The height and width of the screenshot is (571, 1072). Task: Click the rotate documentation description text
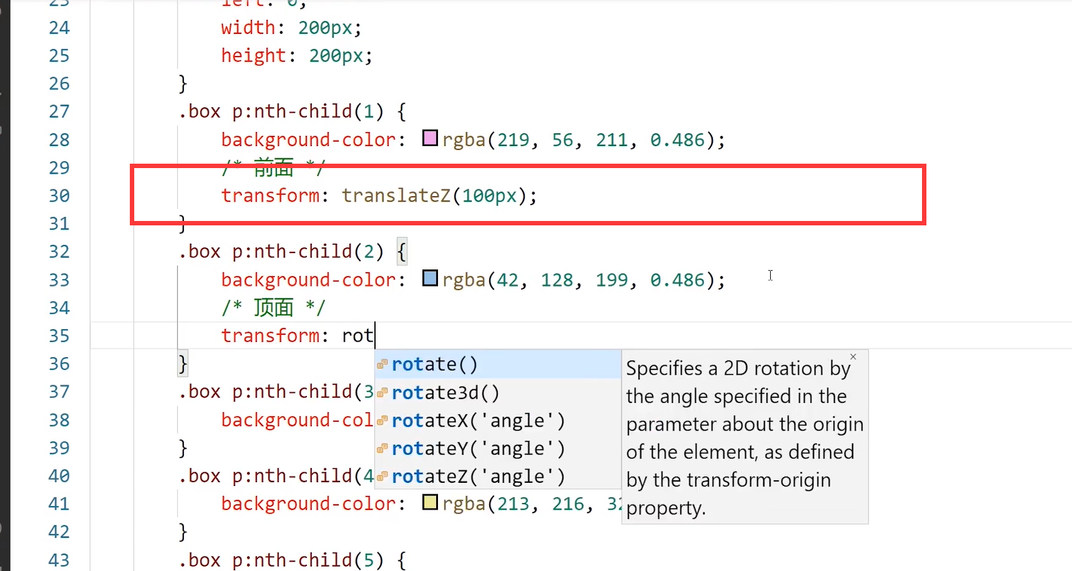click(744, 438)
